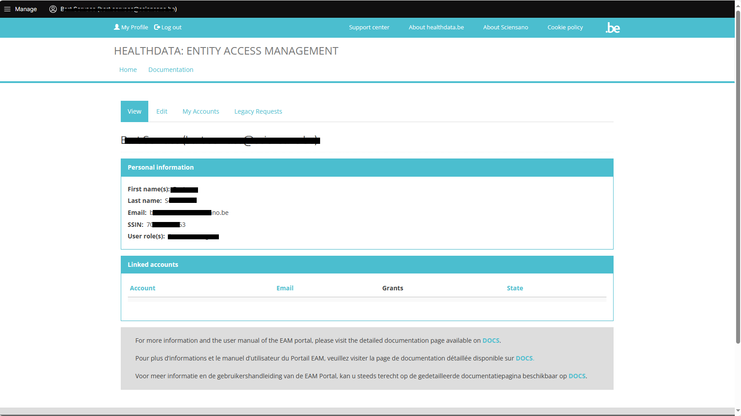
Task: Go to Home in navigation
Action: 128,70
